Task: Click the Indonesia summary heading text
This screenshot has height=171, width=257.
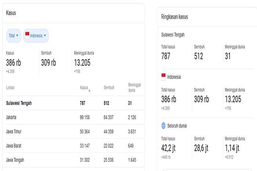Action: [174, 77]
